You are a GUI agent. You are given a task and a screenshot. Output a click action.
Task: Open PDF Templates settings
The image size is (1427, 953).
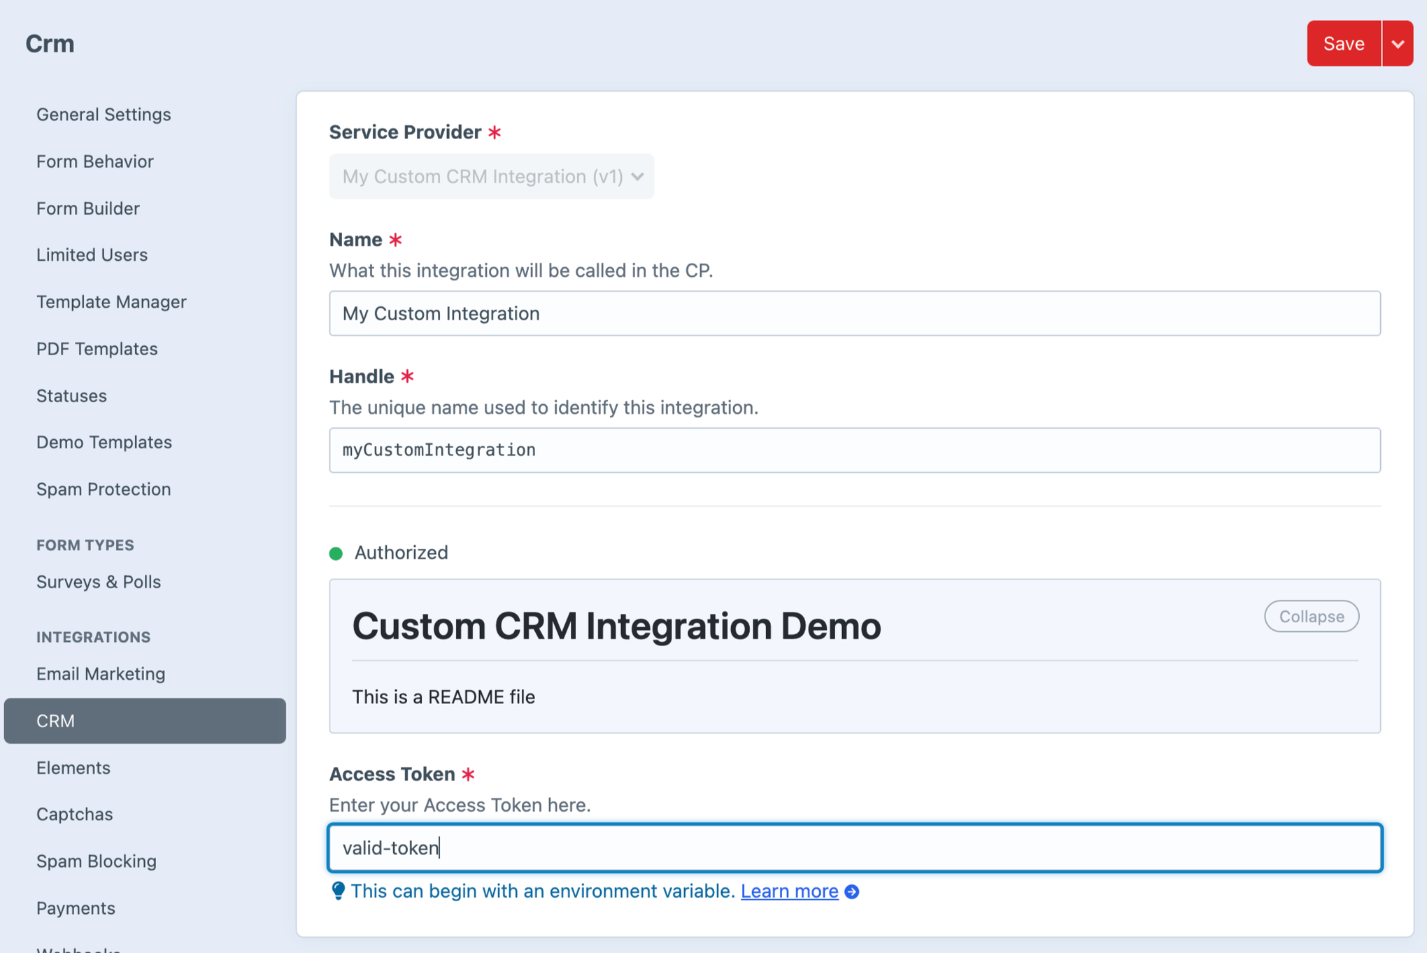[97, 348]
